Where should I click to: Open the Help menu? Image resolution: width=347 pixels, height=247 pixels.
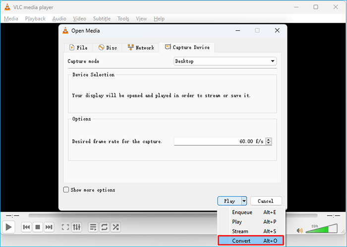coord(159,18)
